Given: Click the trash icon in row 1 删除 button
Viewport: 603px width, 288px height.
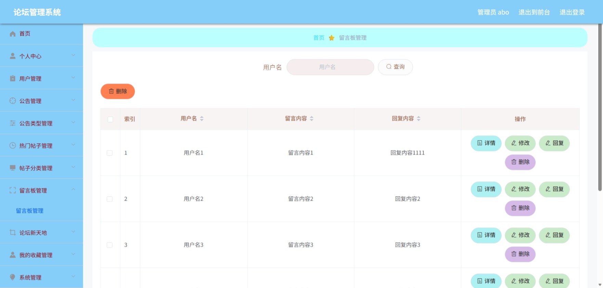Looking at the screenshot, I should (514, 162).
